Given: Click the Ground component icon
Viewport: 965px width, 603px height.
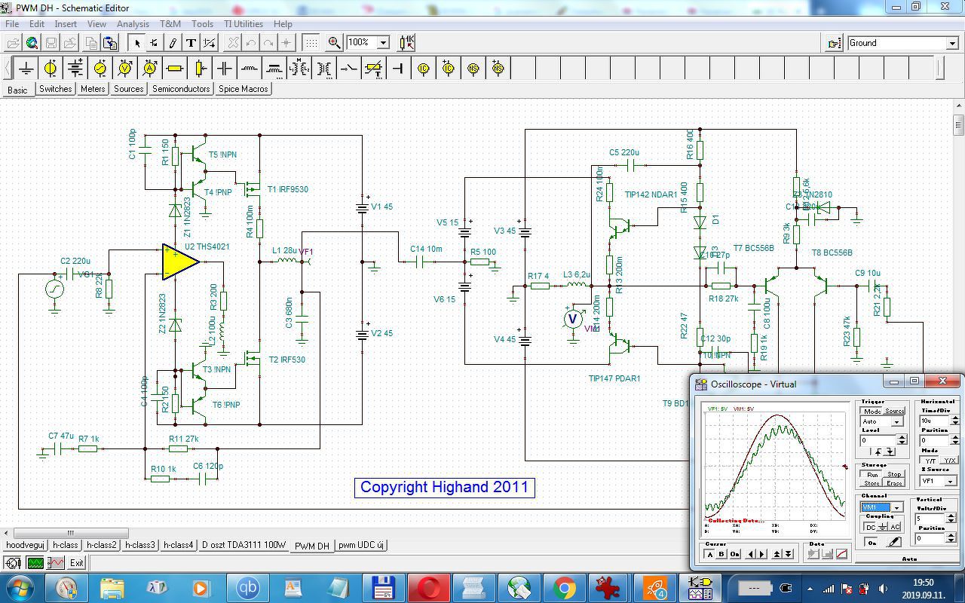Looking at the screenshot, I should [26, 69].
